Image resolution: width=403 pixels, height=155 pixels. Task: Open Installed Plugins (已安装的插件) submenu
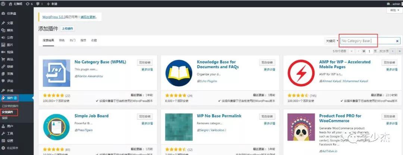10,106
